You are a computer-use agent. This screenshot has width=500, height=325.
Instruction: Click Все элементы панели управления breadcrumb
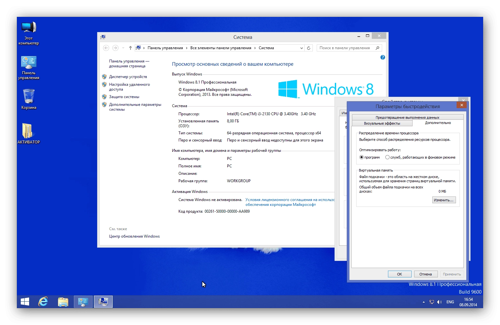pos(221,48)
